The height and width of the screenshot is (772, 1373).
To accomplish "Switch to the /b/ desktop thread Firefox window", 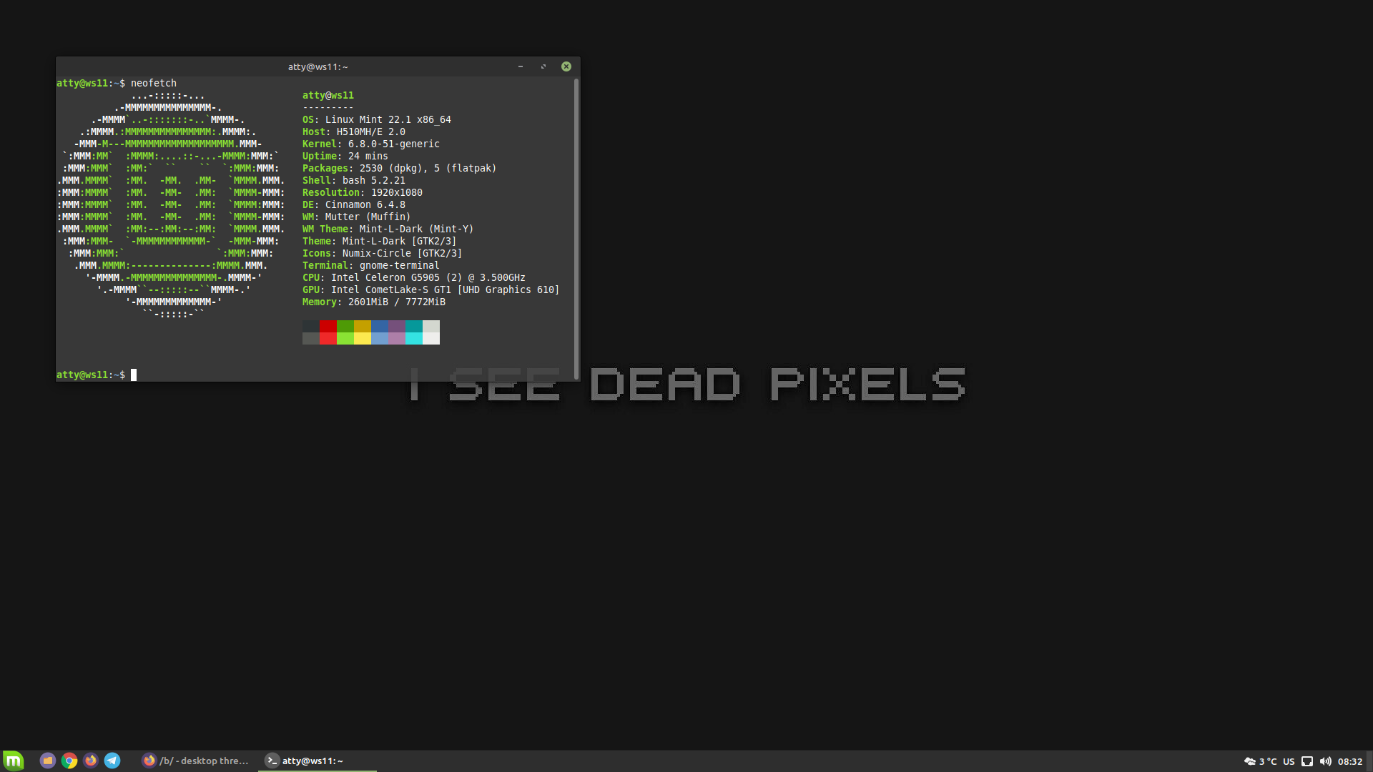I will point(195,761).
